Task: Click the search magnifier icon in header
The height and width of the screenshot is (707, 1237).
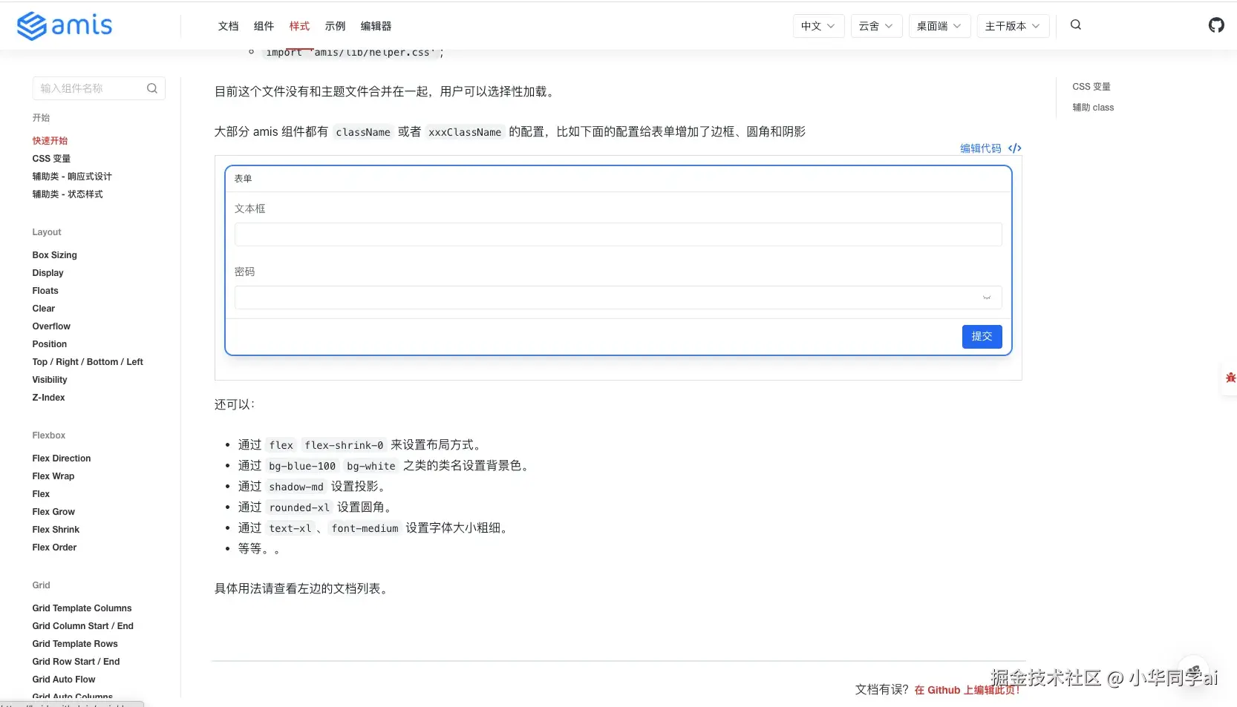Action: coord(1076,24)
